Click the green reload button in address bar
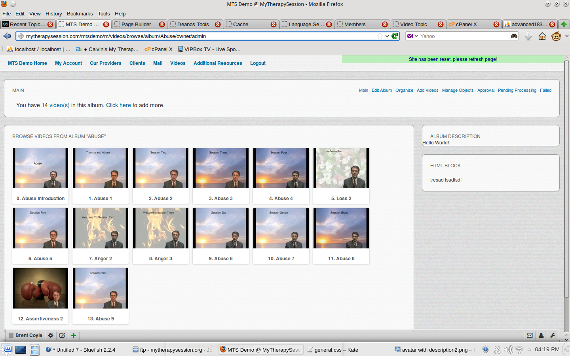Screen dimensions: 570x356 pos(395,36)
